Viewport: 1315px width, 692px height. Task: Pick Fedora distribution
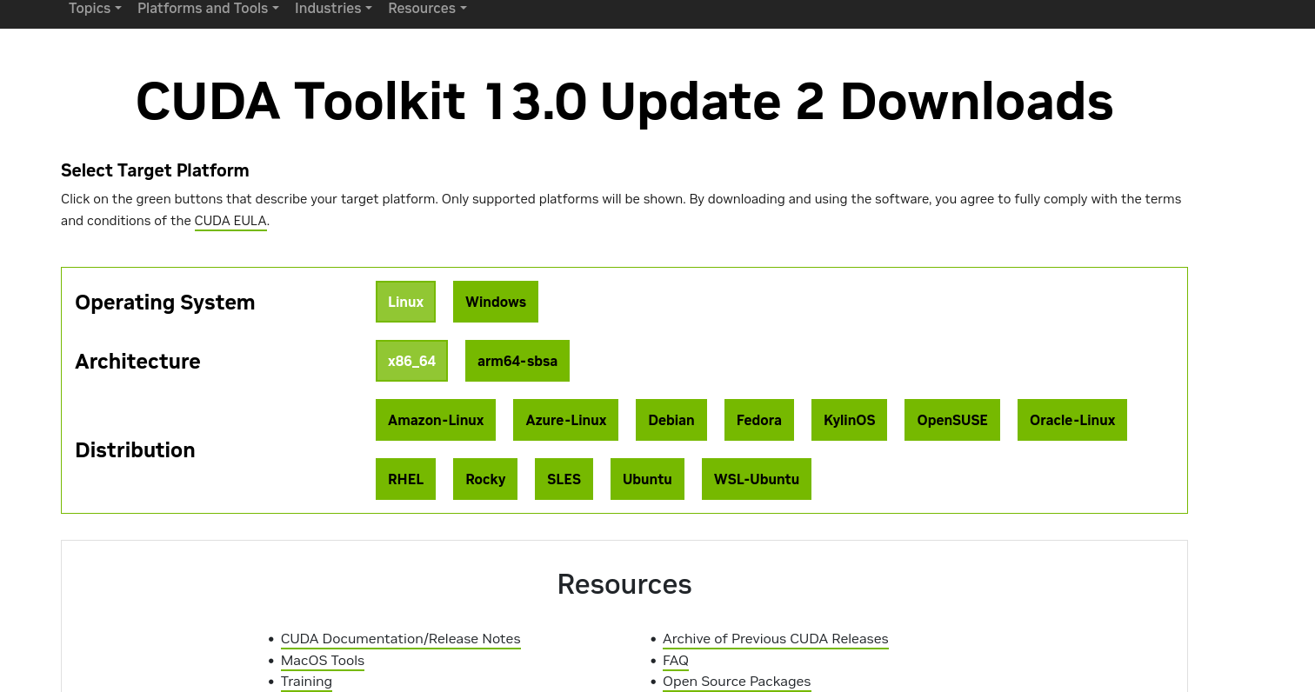[x=758, y=420]
